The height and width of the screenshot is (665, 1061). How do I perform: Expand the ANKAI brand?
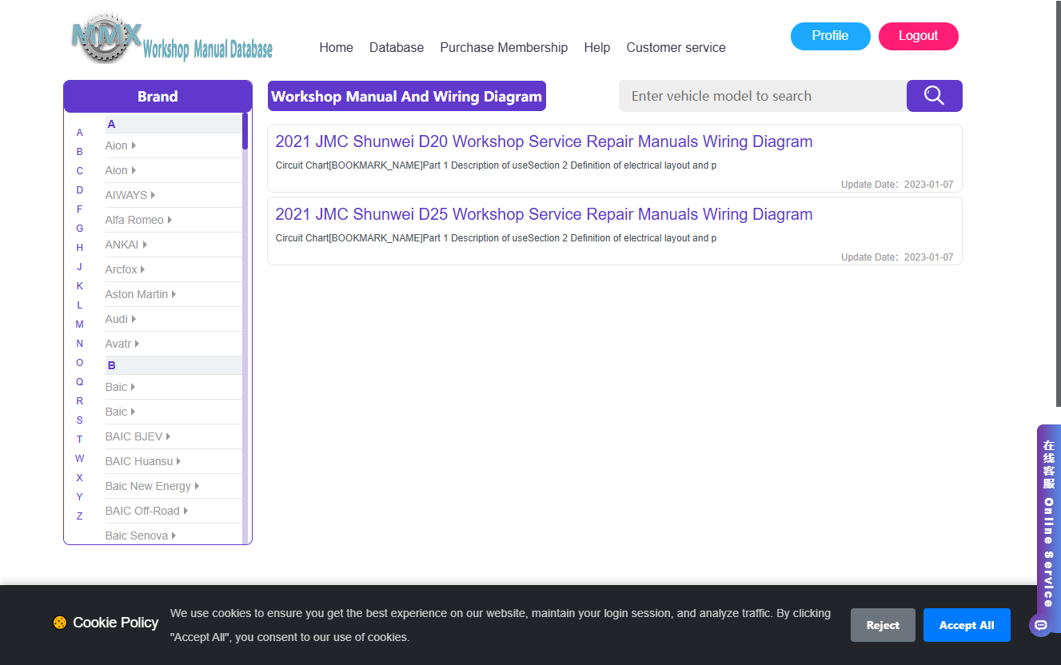[x=126, y=245]
